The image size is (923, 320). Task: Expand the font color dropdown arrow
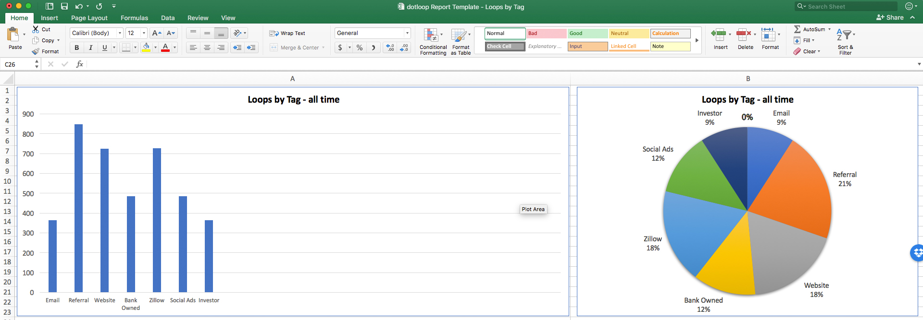[x=175, y=47]
